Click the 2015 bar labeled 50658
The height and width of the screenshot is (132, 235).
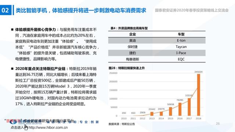pyautogui.click(x=170, y=111)
